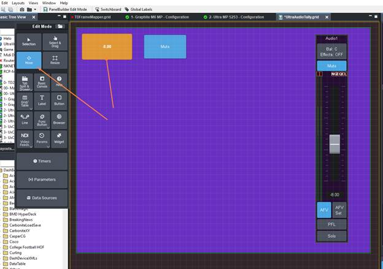
Task: Toggle the PFL button
Action: click(x=331, y=224)
